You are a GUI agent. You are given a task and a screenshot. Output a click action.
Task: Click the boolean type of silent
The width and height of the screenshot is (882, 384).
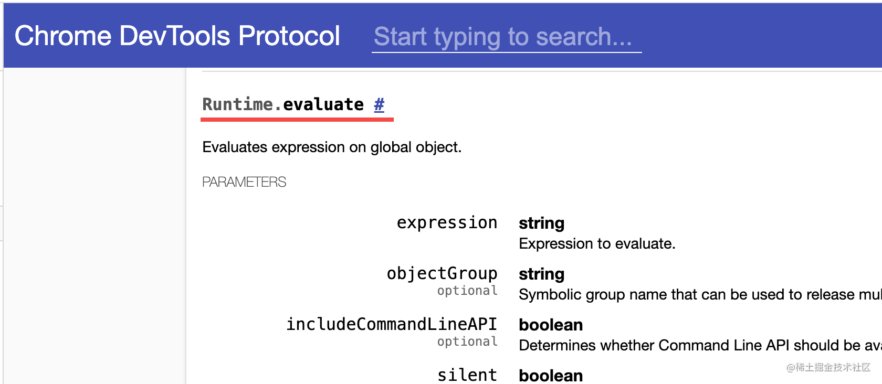pyautogui.click(x=551, y=376)
